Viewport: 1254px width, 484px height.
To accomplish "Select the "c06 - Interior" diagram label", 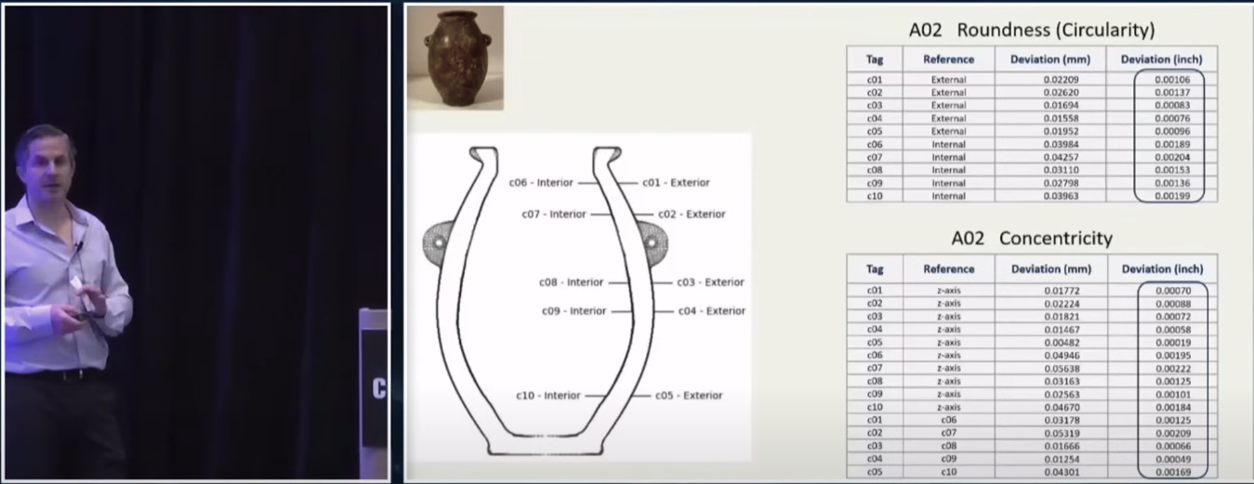I will (x=541, y=183).
